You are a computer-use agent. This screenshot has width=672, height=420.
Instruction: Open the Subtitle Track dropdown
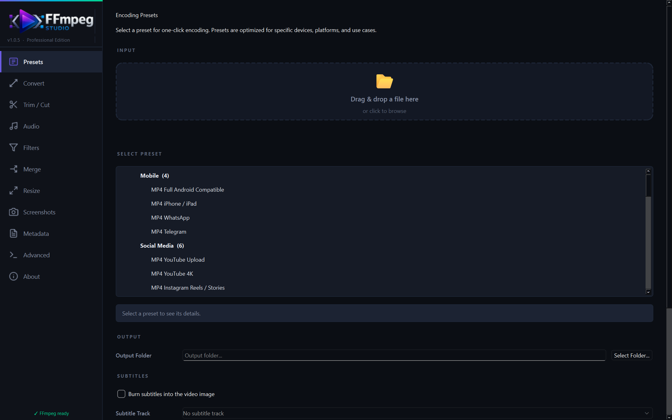pos(418,413)
